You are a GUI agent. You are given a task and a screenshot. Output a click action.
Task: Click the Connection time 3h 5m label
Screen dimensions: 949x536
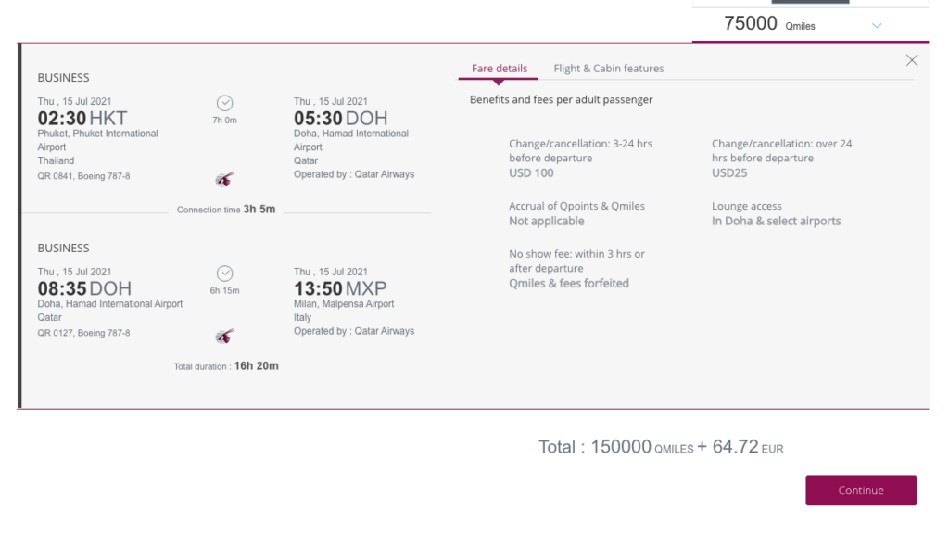tap(226, 210)
